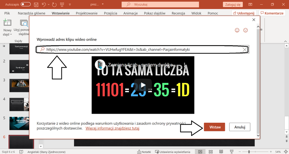Click the happy face feedback icon
The image size is (289, 154).
pos(237,30)
